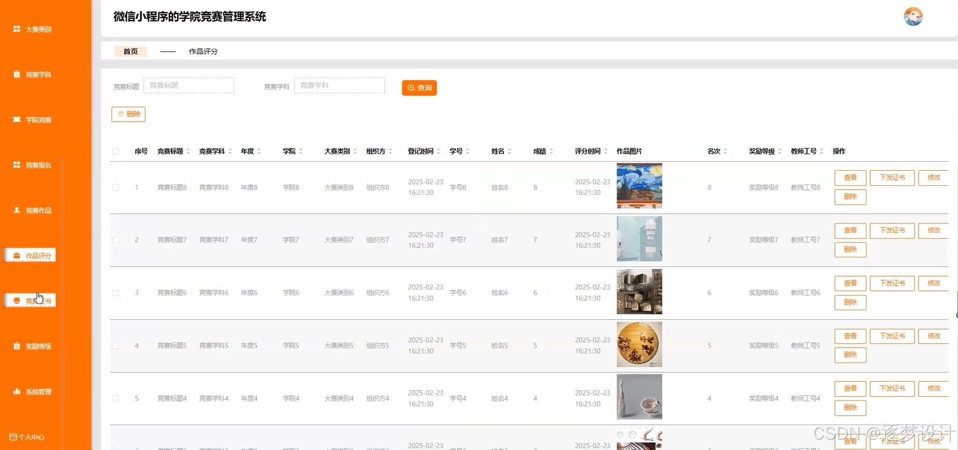Click 下发证书 for row 竞赛标题8
Image resolution: width=958 pixels, height=450 pixels.
(893, 177)
